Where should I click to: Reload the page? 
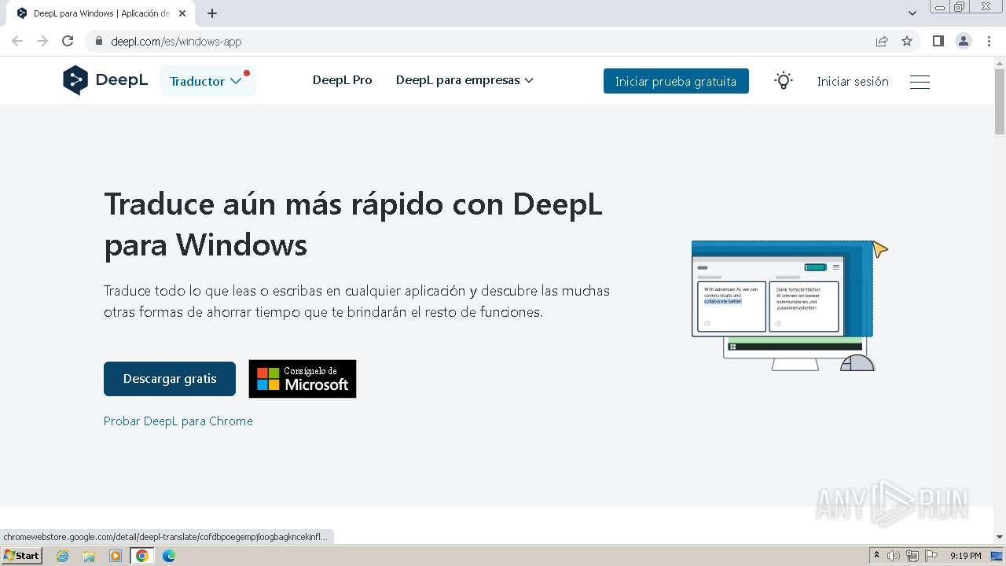[x=68, y=42]
